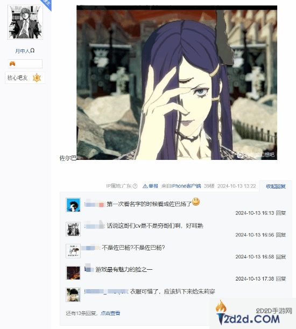296x329 pixels.
Task: Click the 核心吧友 level 6 star badge
Action: click(x=37, y=78)
